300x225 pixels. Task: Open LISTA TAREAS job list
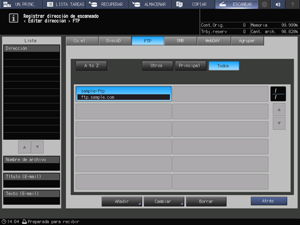coord(64,4)
